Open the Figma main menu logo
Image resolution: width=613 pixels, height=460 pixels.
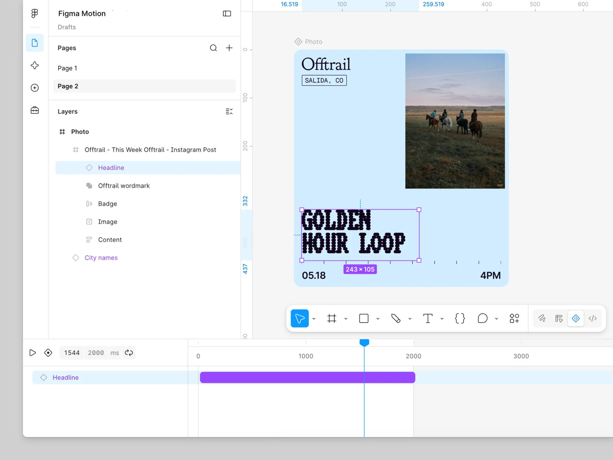34,13
